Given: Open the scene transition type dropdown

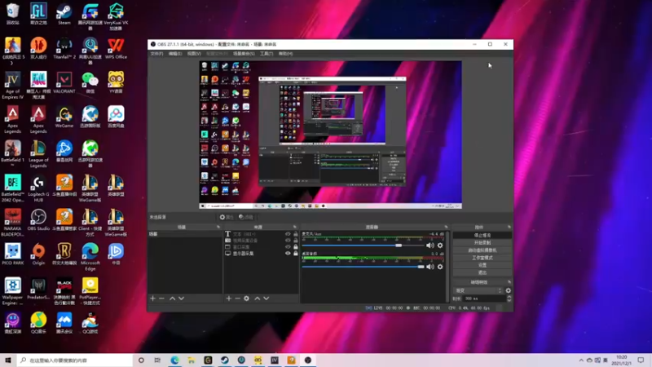Looking at the screenshot, I should pyautogui.click(x=478, y=290).
